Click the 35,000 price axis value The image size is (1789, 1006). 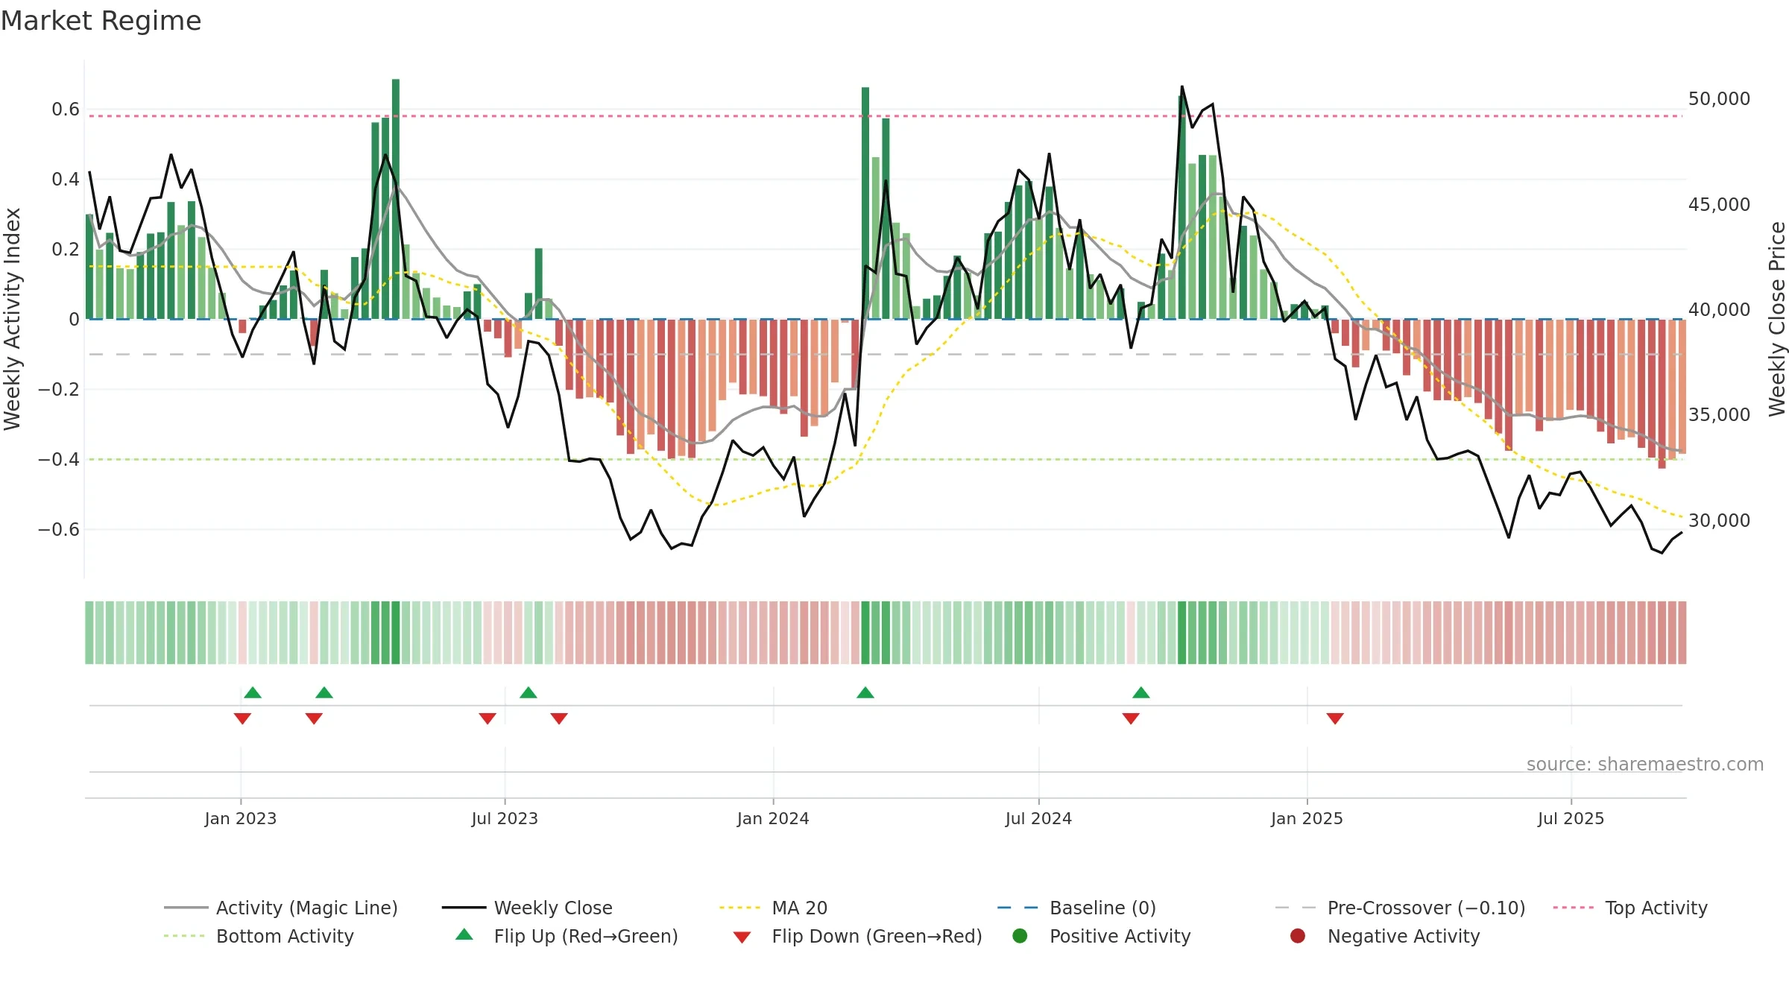1719,415
